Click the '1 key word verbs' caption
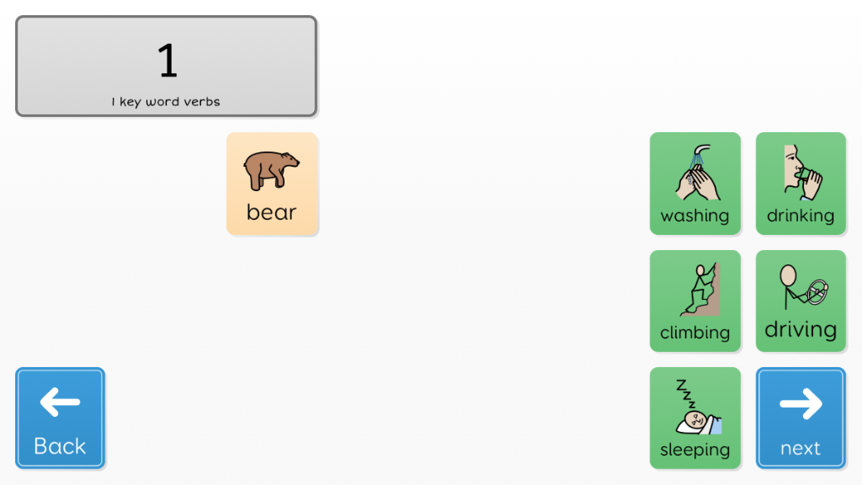The width and height of the screenshot is (862, 485). pos(166,102)
